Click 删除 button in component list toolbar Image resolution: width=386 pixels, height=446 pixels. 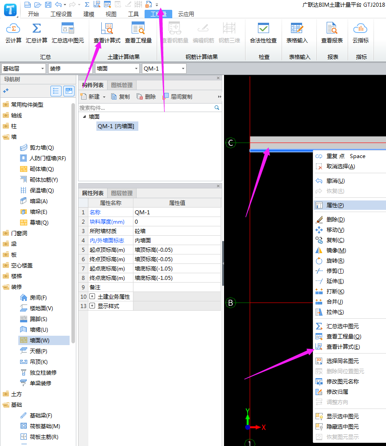tap(146, 97)
